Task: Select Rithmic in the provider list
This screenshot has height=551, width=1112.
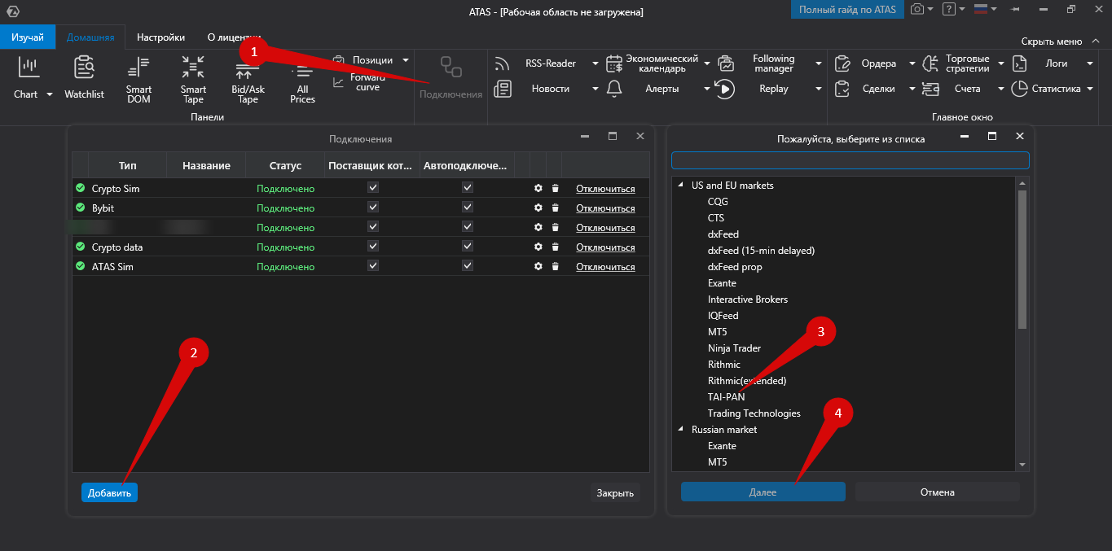Action: (x=723, y=365)
